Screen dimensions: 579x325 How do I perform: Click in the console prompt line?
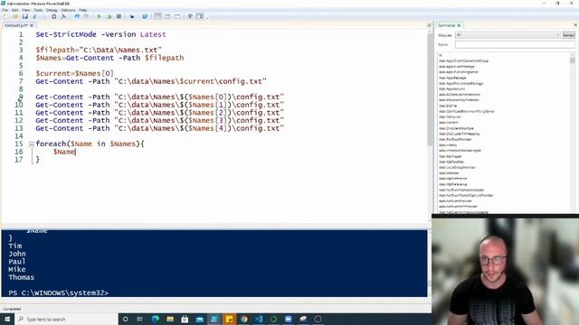[58, 292]
